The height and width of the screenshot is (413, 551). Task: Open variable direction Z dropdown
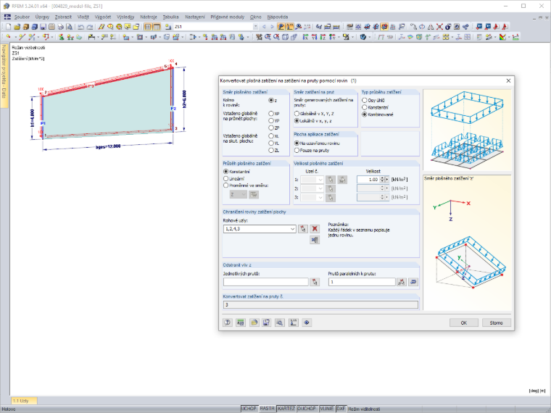244,194
